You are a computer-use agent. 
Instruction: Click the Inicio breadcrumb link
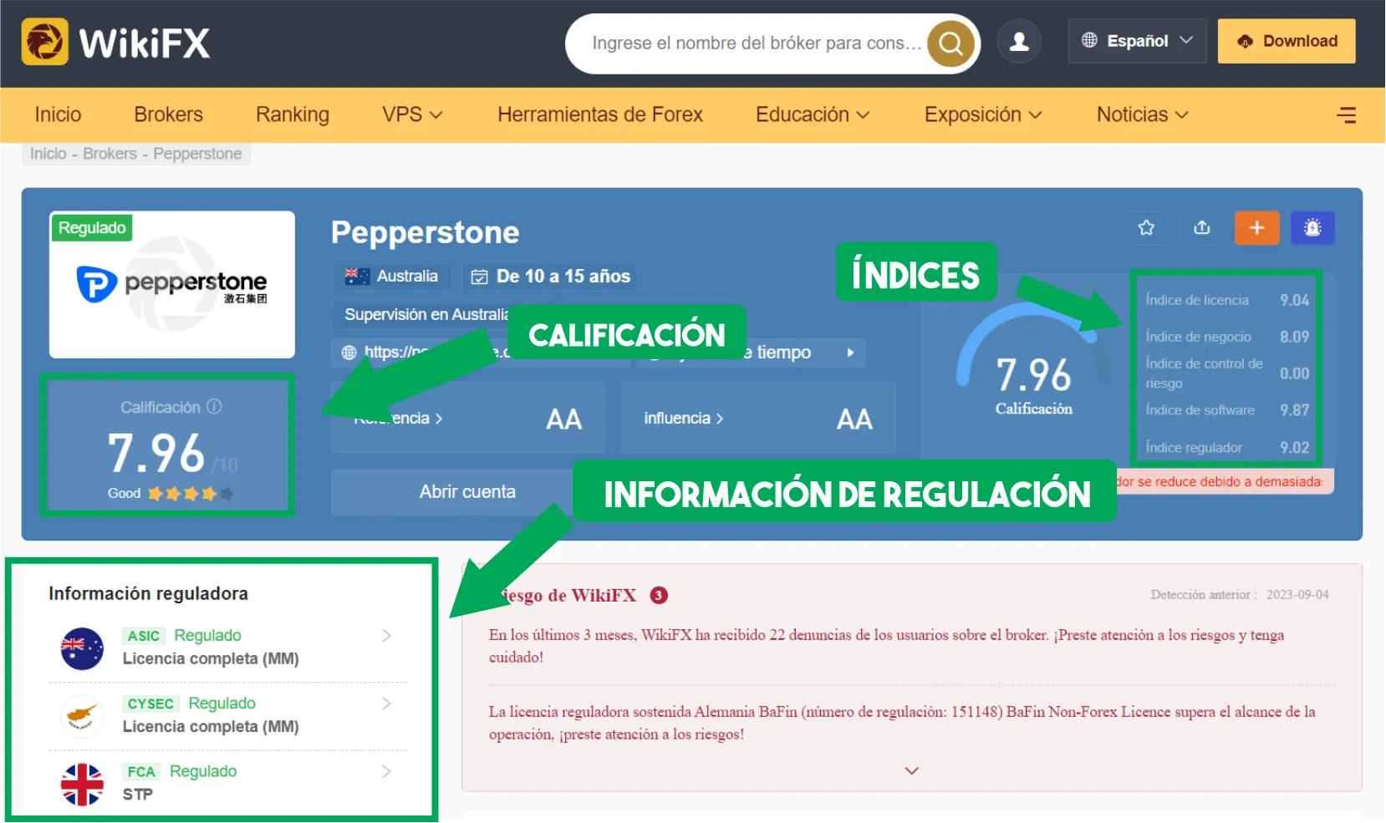tap(48, 154)
